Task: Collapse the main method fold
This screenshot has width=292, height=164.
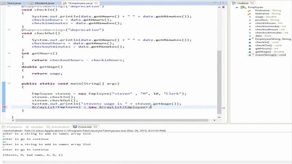Action: (x=9, y=83)
